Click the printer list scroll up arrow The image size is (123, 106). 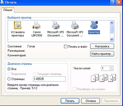pos(112,23)
